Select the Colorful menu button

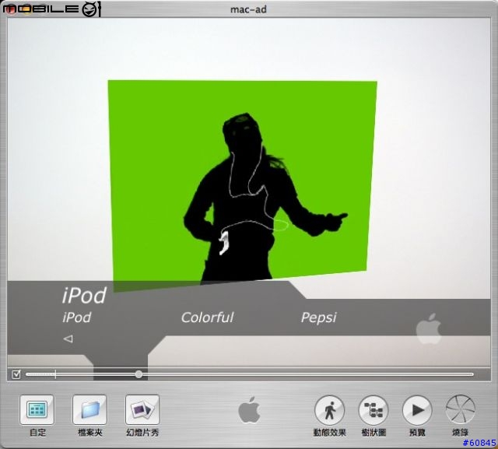[208, 317]
